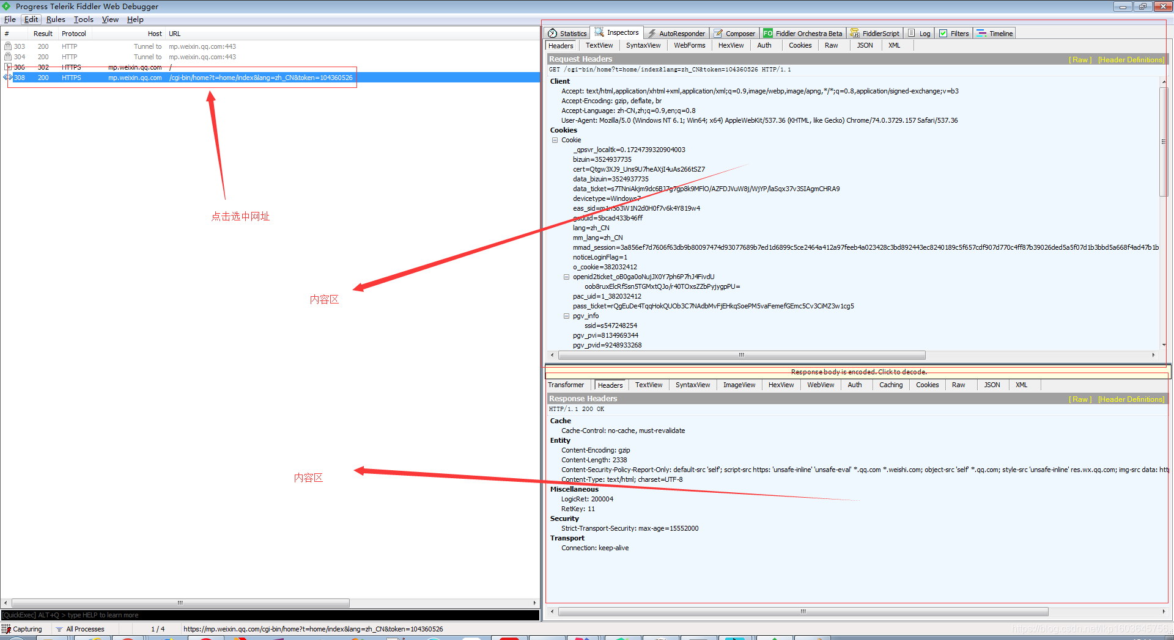Click the session 306 redirect icon
The width and height of the screenshot is (1174, 640).
8,67
